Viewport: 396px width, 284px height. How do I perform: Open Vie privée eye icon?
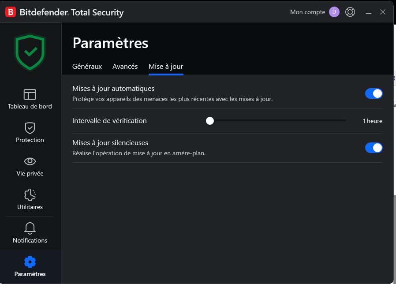pyautogui.click(x=30, y=161)
